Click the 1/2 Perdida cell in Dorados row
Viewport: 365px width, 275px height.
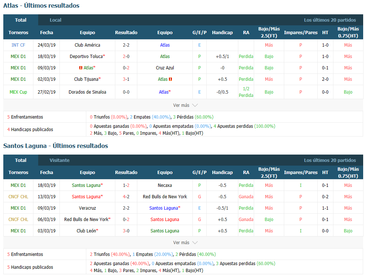246,92
